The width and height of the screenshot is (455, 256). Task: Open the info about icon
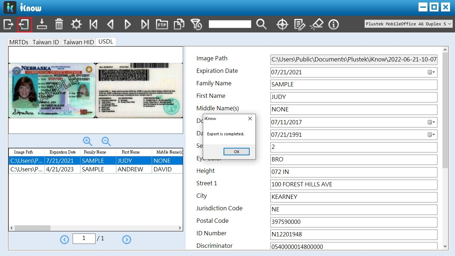(334, 25)
